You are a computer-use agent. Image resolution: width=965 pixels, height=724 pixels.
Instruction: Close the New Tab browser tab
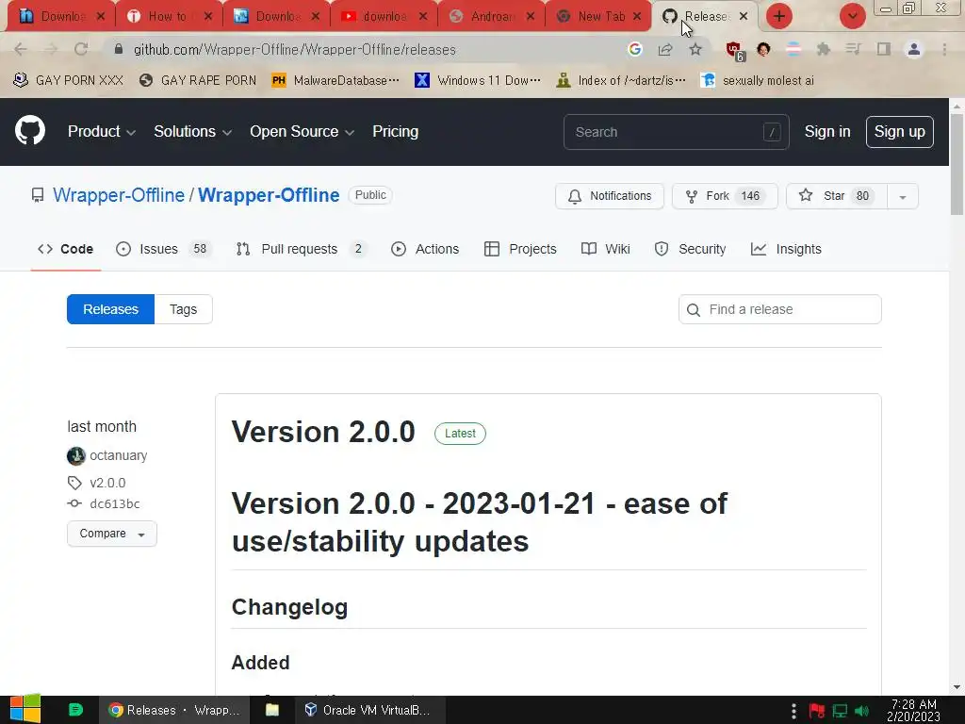coord(637,16)
